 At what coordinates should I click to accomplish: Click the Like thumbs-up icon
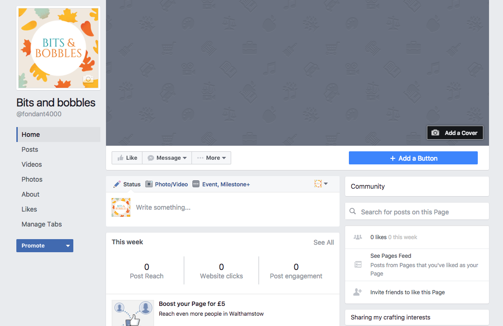click(120, 157)
